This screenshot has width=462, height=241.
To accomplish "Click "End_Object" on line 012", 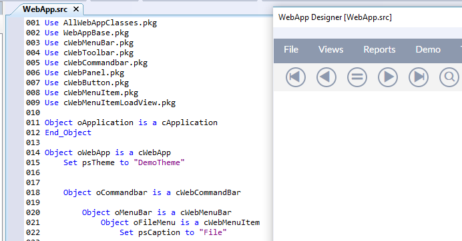I will coord(68,132).
